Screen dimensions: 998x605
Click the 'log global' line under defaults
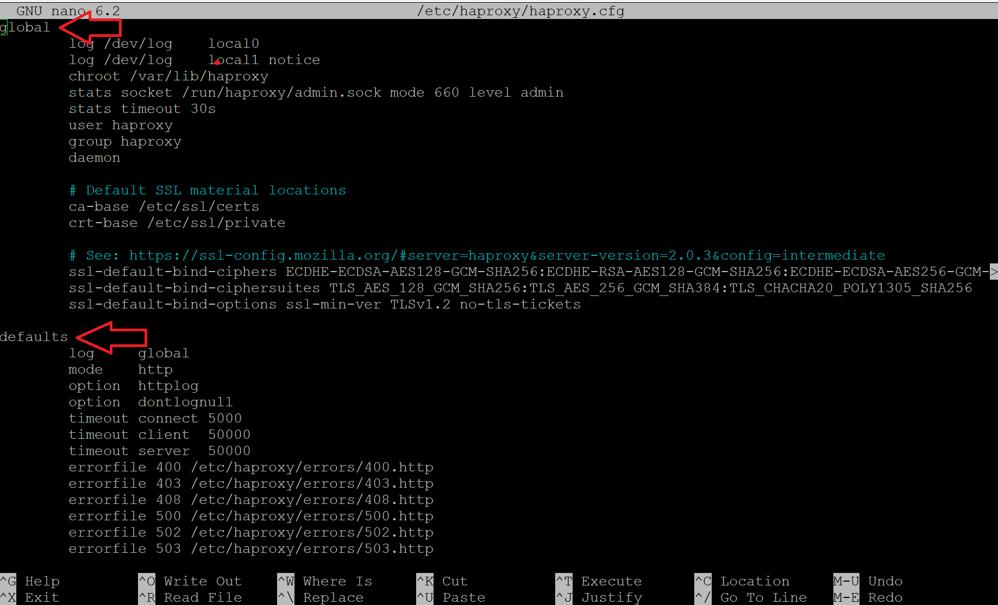[x=129, y=353]
